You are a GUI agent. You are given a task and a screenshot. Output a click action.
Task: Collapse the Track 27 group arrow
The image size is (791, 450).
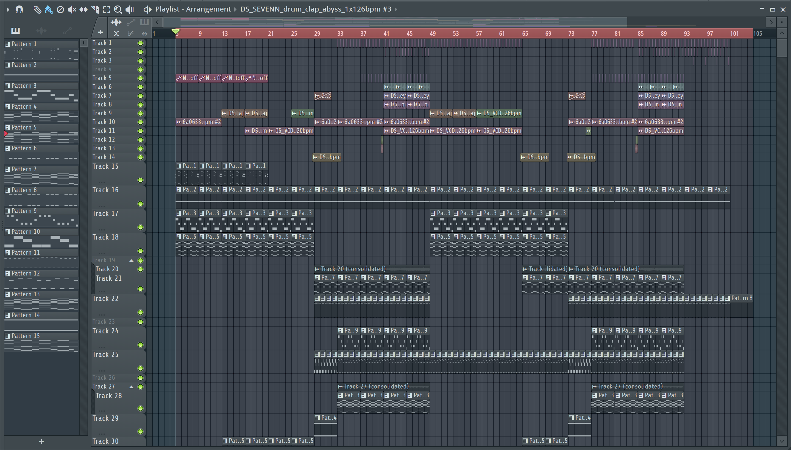tap(132, 387)
